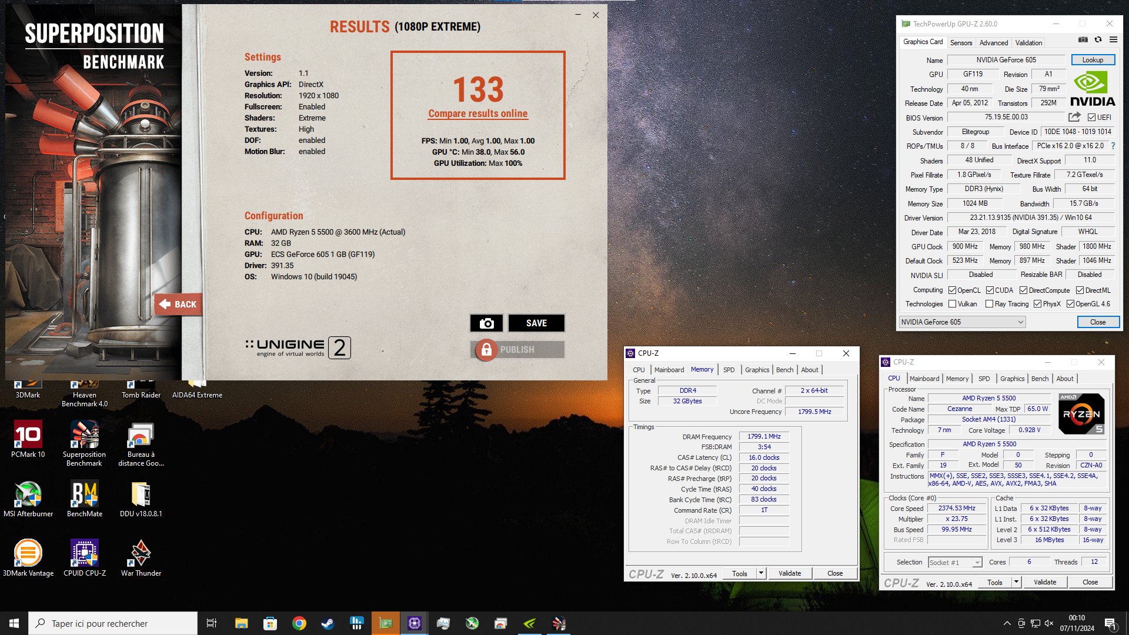1129x635 pixels.
Task: Toggle the PhysX checkbox
Action: [1037, 304]
